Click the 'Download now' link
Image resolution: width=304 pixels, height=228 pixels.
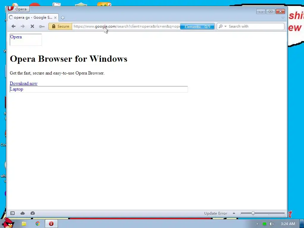pyautogui.click(x=23, y=83)
